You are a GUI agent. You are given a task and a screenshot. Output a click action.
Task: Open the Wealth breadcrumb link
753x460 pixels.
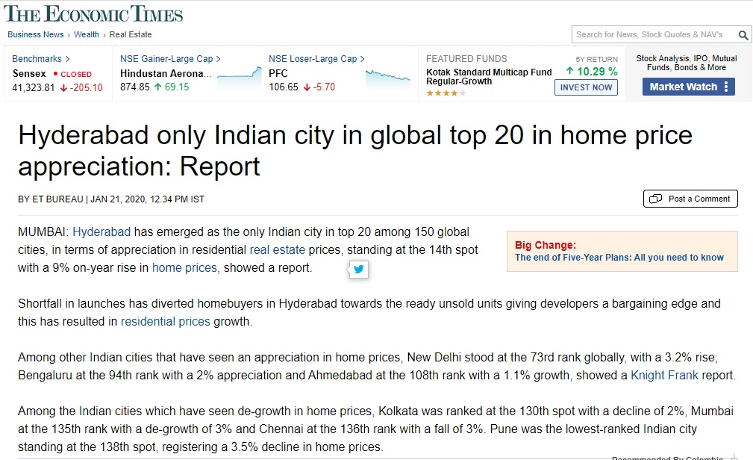coord(87,34)
